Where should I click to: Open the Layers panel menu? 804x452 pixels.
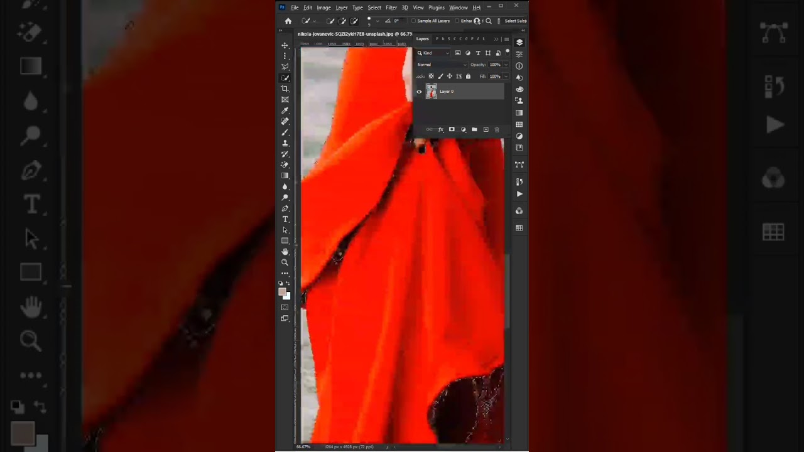[506, 39]
